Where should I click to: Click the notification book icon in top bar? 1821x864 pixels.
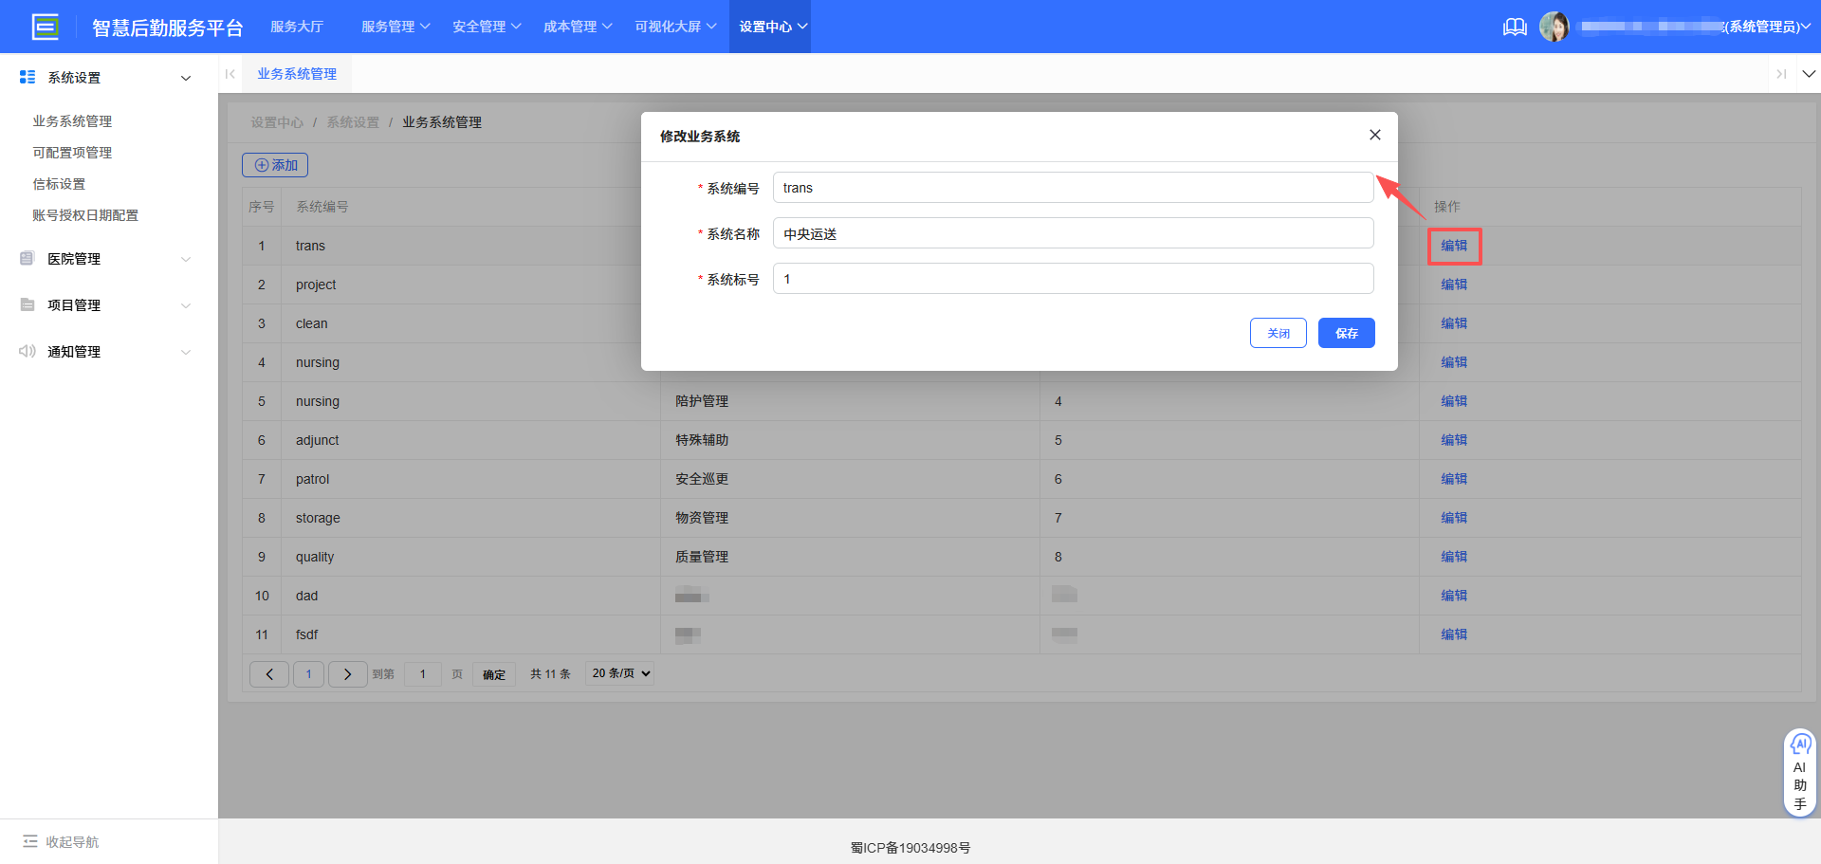pos(1514,27)
